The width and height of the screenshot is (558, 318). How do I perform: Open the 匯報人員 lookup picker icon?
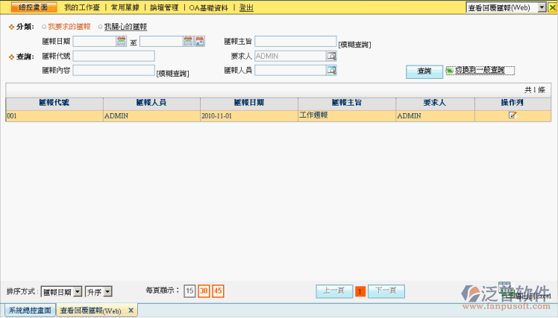[x=331, y=71]
